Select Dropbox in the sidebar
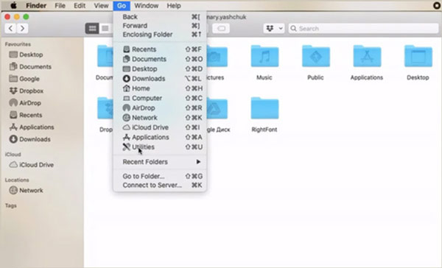The image size is (442, 268). coord(27,91)
